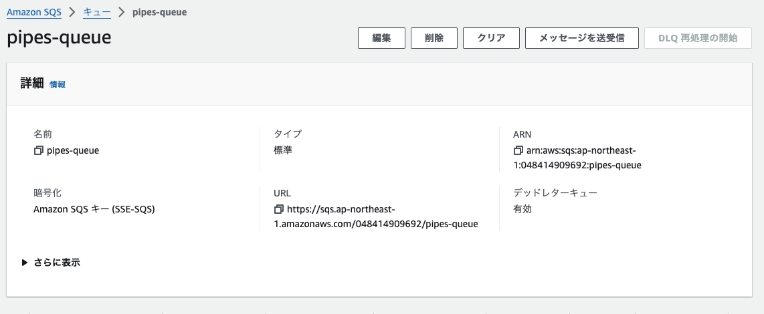Open the 情報 link next to 詳細

tap(58, 85)
